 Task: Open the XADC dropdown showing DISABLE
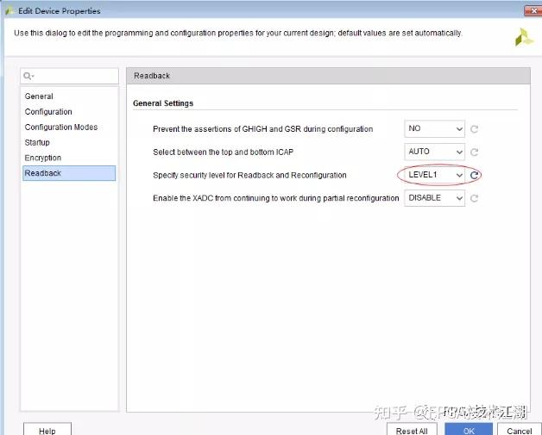tap(434, 198)
